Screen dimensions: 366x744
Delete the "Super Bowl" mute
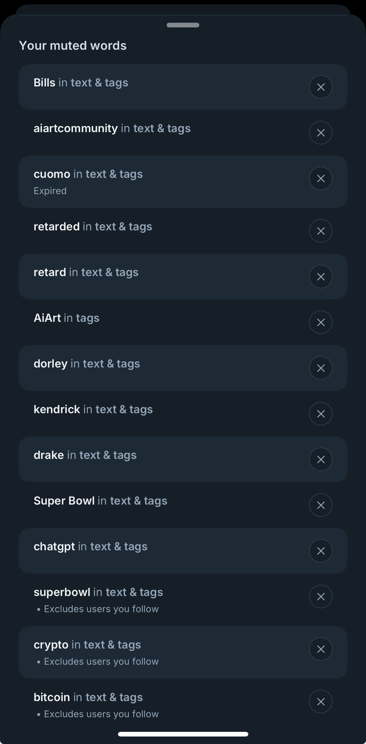pos(320,505)
